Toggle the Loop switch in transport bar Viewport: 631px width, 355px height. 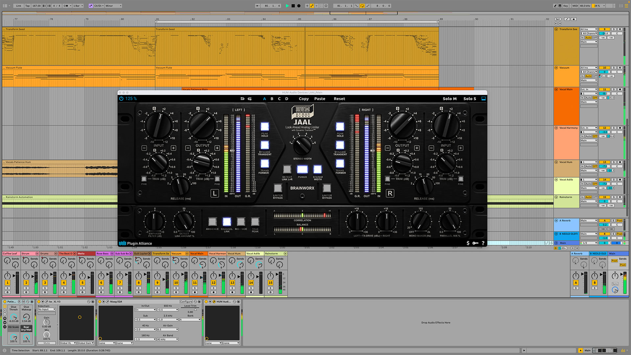coord(362,6)
